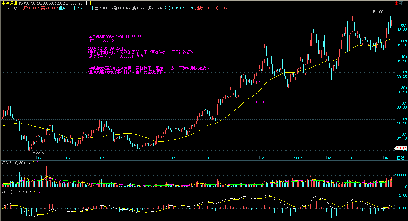Open the VOL(5,10,20) indicator label
This screenshot has width=408, height=221.
click(14, 163)
